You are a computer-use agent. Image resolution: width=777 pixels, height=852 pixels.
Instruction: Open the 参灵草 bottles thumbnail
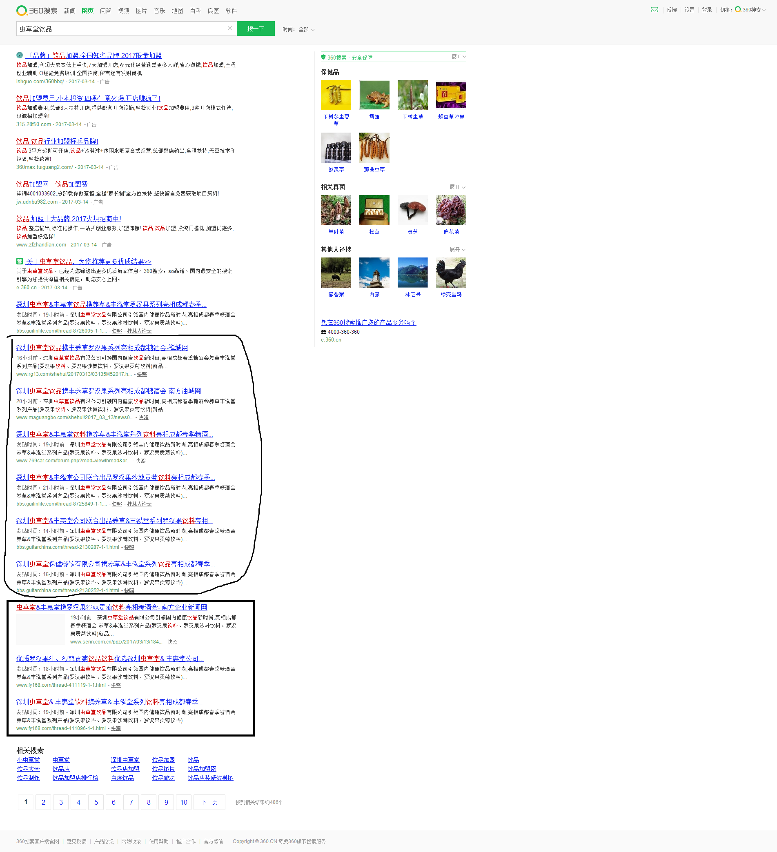click(336, 147)
